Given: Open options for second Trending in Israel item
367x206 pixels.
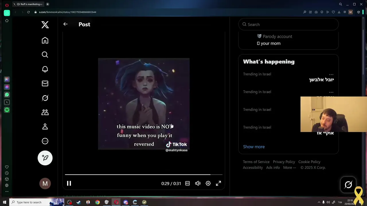Looking at the screenshot, I should click(331, 92).
